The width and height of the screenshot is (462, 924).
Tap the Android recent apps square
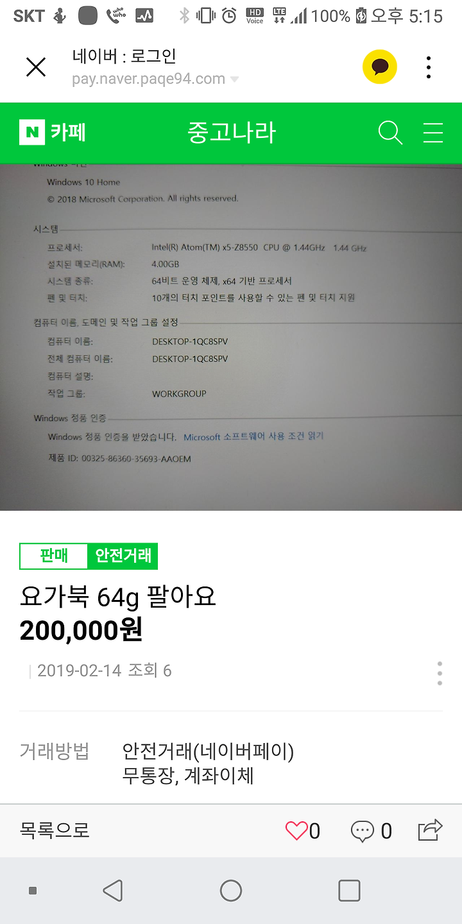[x=349, y=891]
